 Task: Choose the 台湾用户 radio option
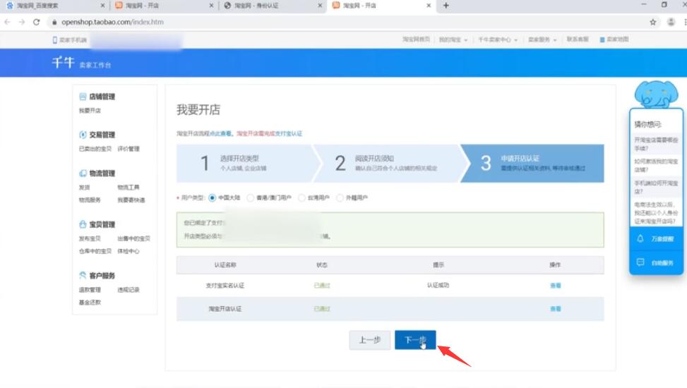point(302,198)
